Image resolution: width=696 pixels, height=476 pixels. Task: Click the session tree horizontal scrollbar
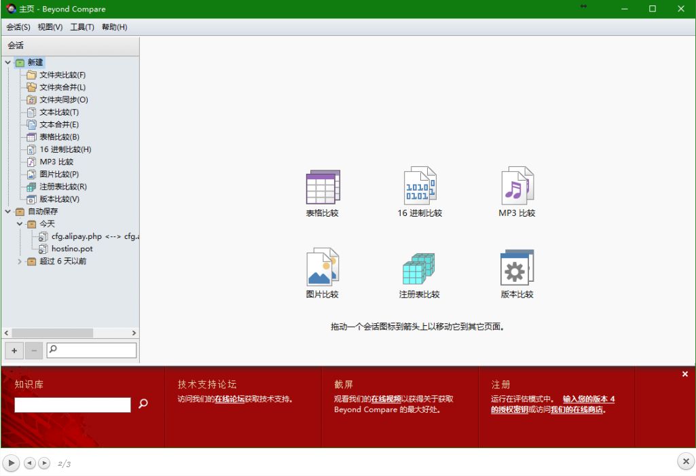(x=52, y=333)
